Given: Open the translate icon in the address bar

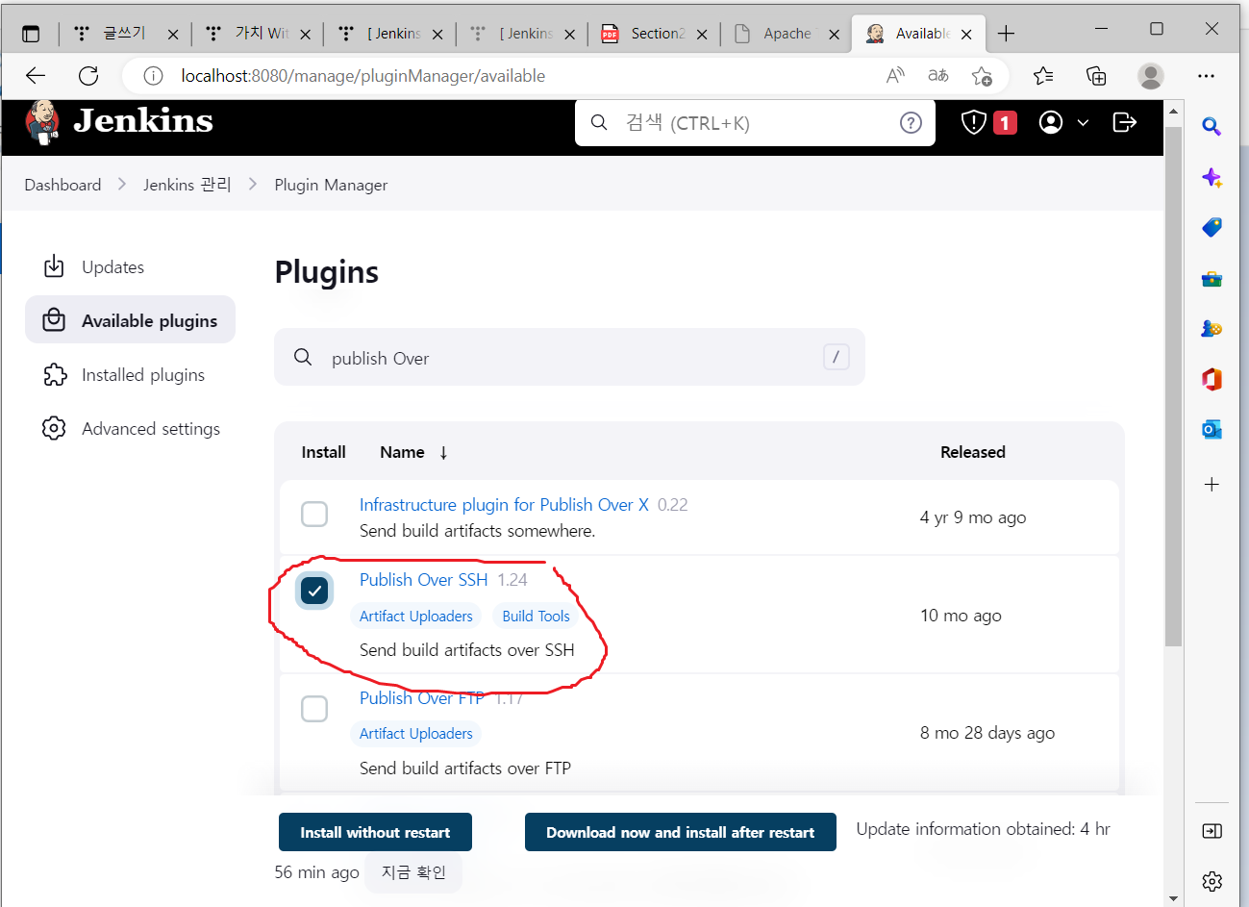Looking at the screenshot, I should point(938,76).
